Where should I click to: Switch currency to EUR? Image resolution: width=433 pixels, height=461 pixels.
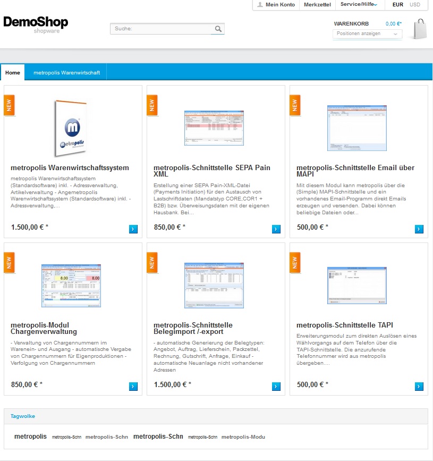coord(397,5)
